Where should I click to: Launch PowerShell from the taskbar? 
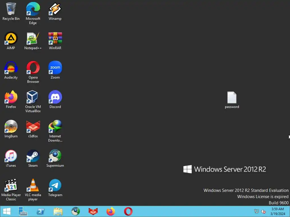pos(40,211)
